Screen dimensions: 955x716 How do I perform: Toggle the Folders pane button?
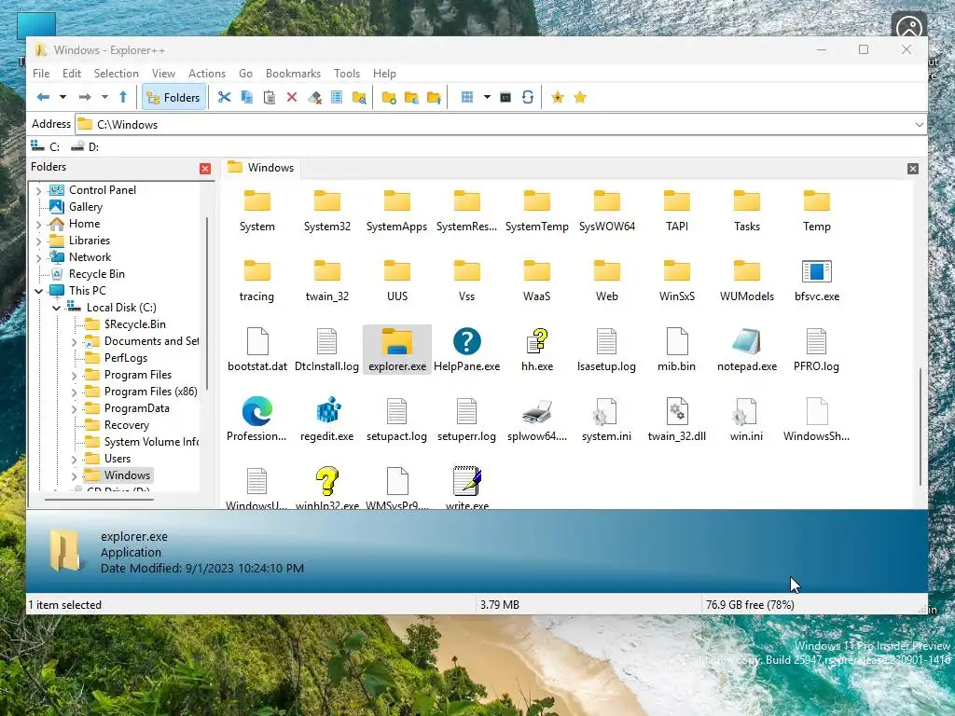click(173, 97)
